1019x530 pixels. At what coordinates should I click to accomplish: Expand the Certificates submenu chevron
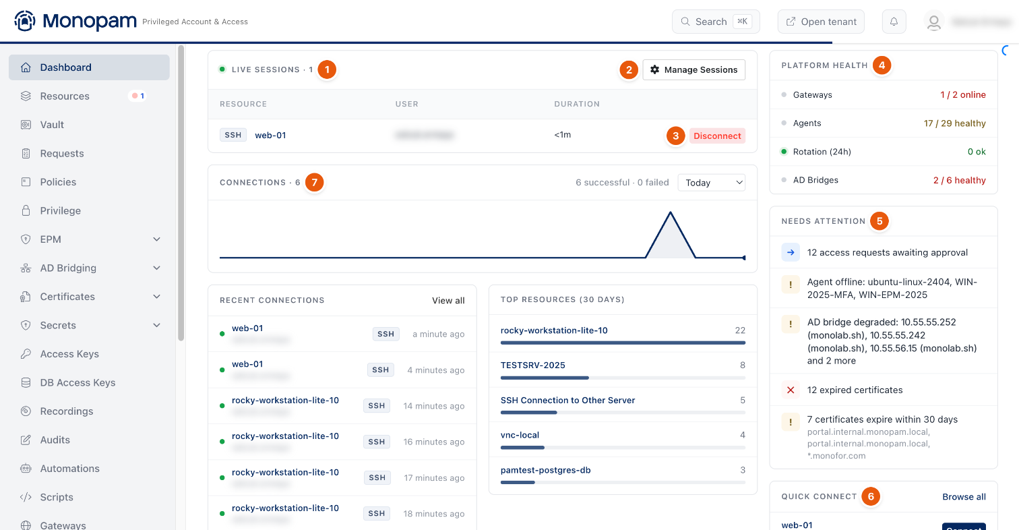157,297
